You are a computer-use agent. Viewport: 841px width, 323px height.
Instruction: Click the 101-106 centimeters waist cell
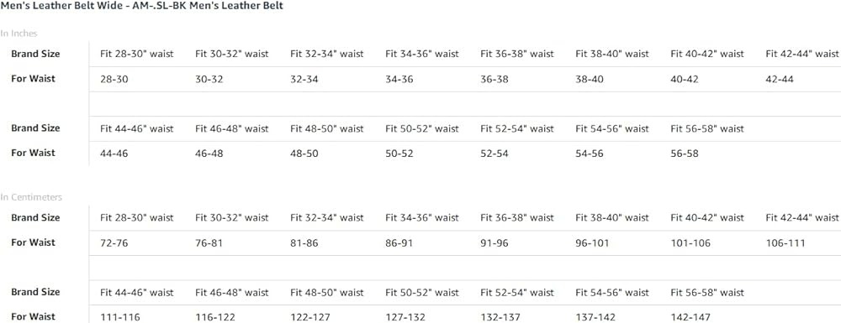click(690, 243)
